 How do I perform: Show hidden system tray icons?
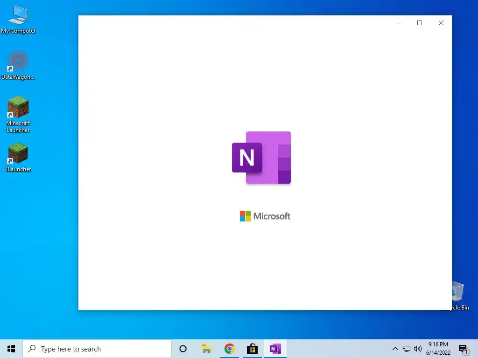point(395,349)
